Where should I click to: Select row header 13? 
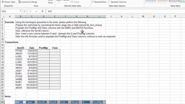click(x=2, y=48)
